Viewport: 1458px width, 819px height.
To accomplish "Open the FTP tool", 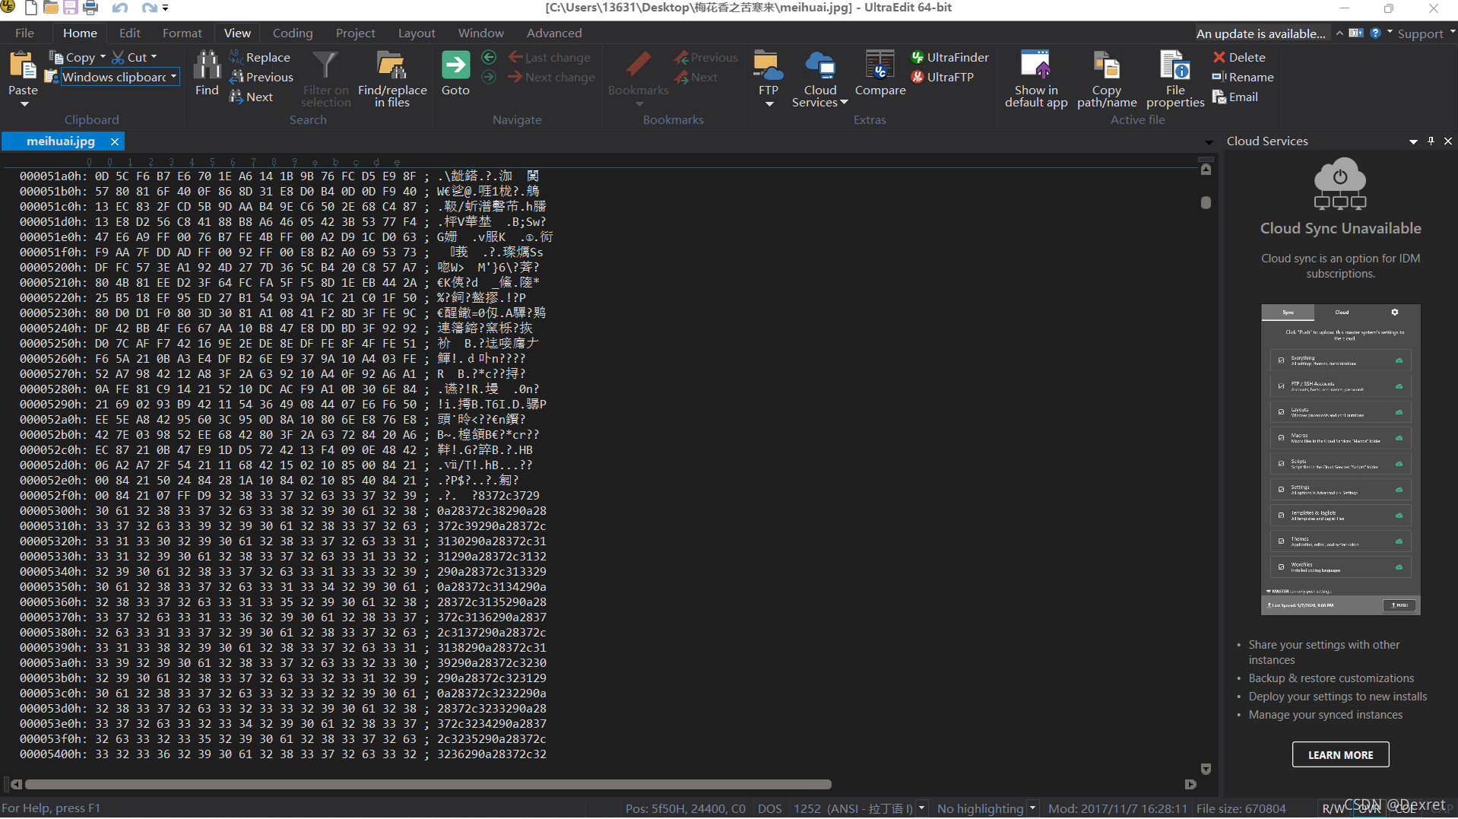I will [769, 73].
